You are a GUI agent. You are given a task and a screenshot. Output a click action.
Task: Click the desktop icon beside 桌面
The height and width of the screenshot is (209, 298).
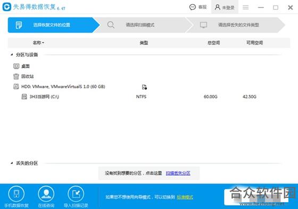click(x=16, y=66)
